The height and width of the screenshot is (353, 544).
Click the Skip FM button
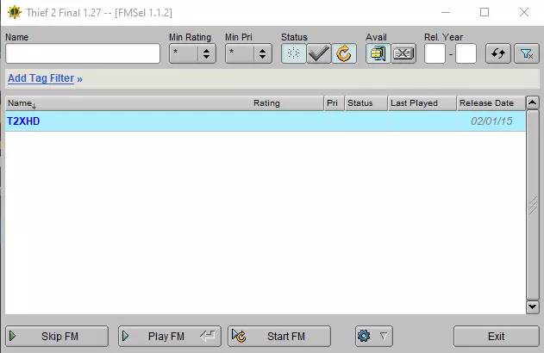[57, 336]
